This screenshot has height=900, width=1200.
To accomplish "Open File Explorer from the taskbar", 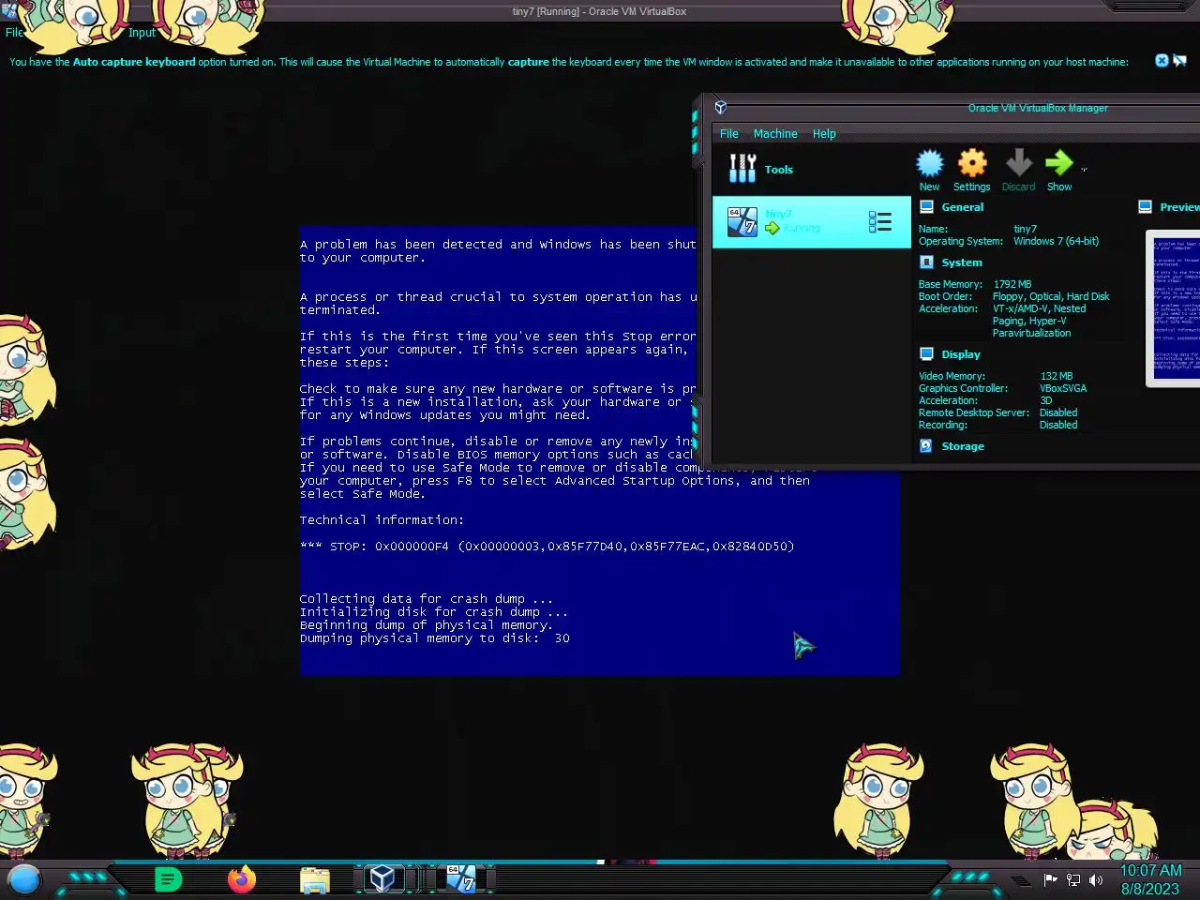I will point(315,879).
